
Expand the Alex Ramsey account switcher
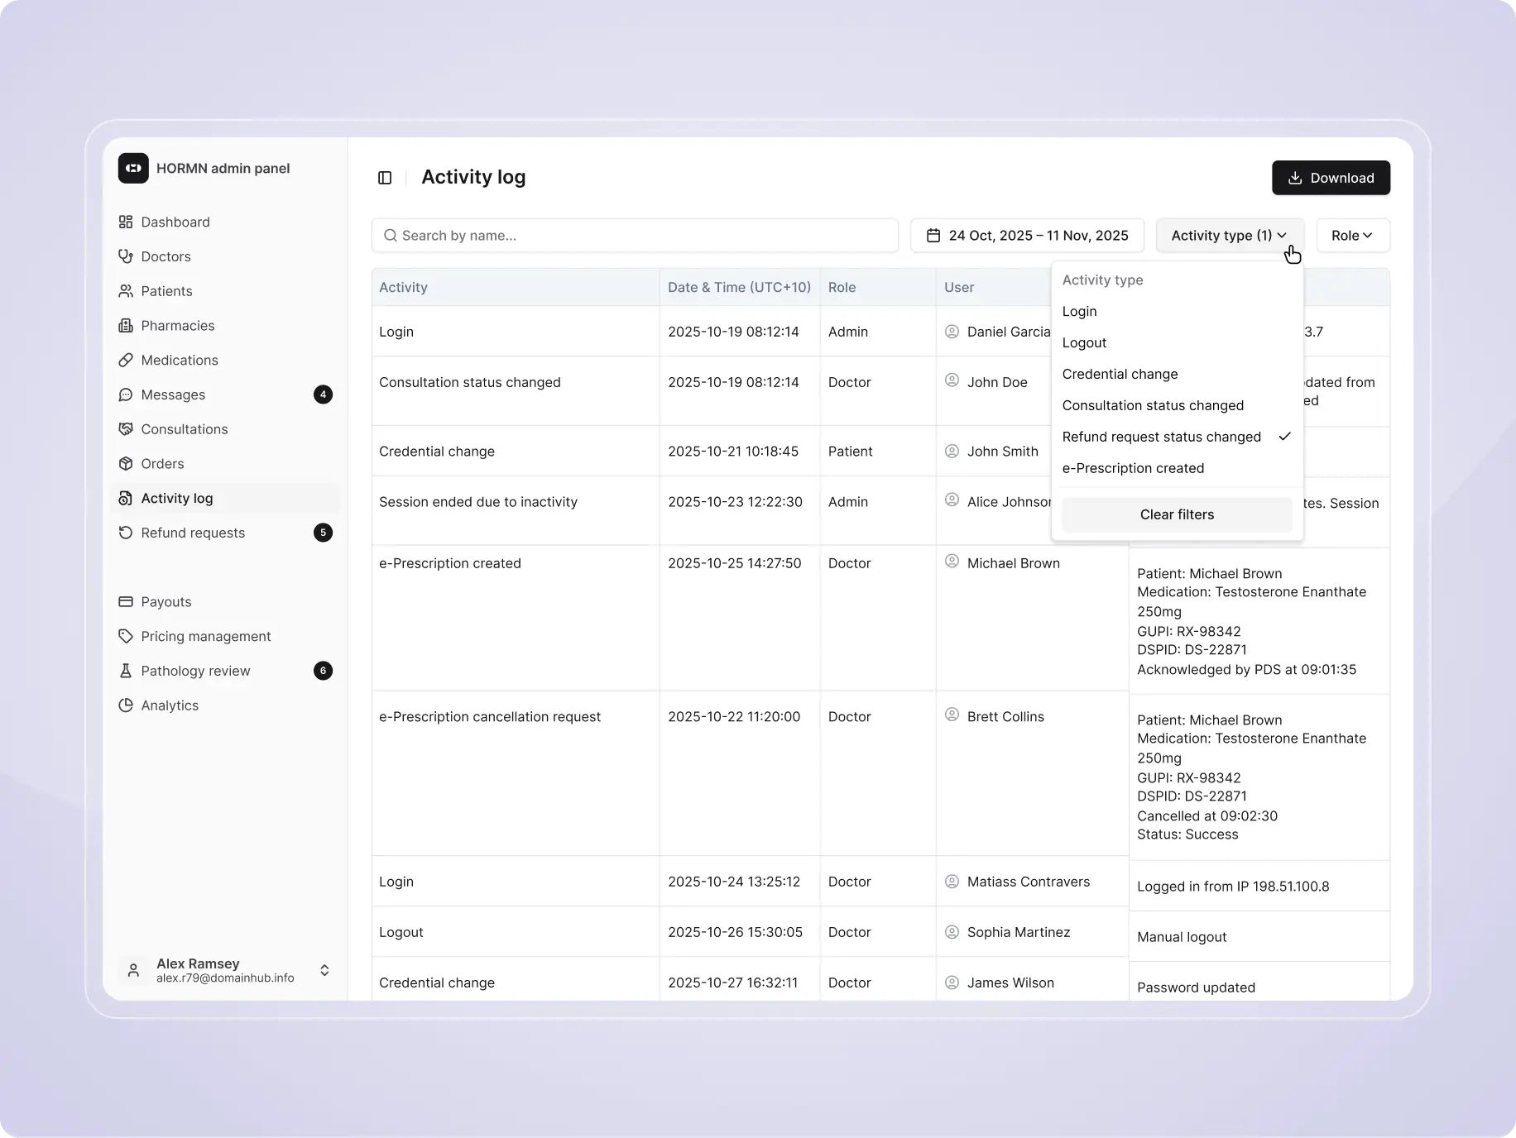(x=324, y=970)
